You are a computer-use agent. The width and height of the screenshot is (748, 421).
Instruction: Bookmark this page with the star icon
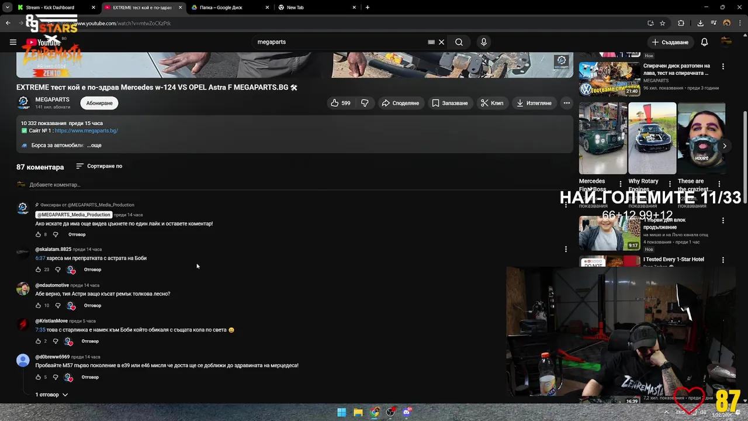coord(662,23)
